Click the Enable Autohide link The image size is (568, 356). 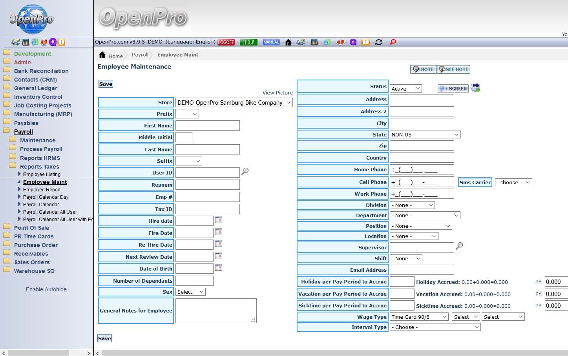click(46, 289)
